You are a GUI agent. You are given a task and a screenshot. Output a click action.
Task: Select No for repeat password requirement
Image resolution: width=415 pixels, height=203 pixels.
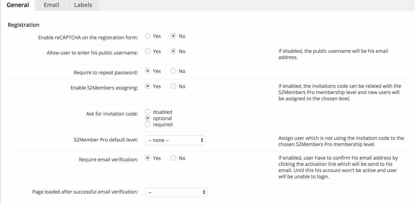[x=174, y=71]
